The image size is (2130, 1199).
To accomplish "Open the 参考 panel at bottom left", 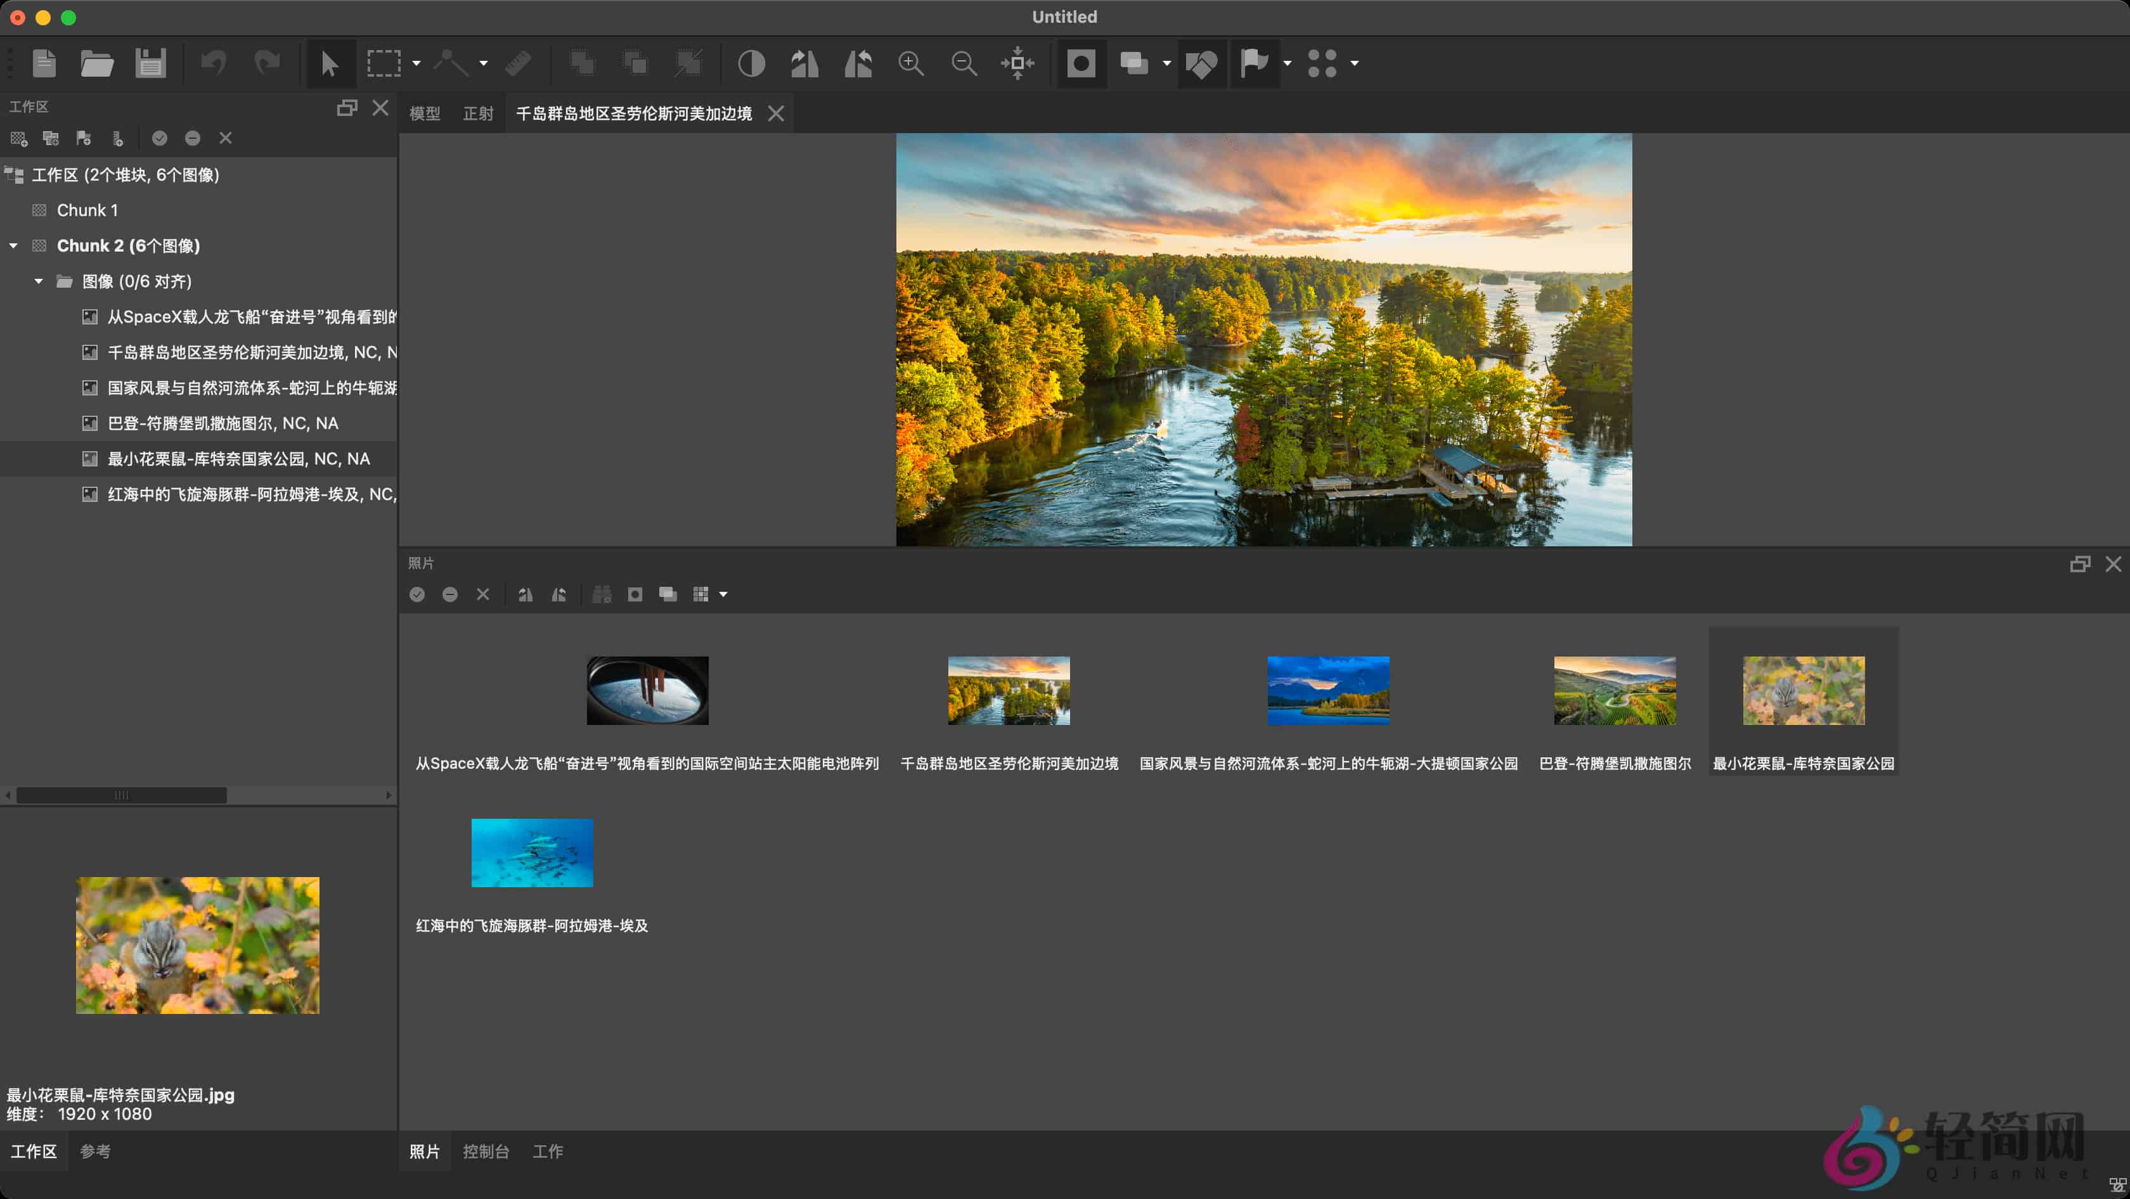I will 96,1151.
